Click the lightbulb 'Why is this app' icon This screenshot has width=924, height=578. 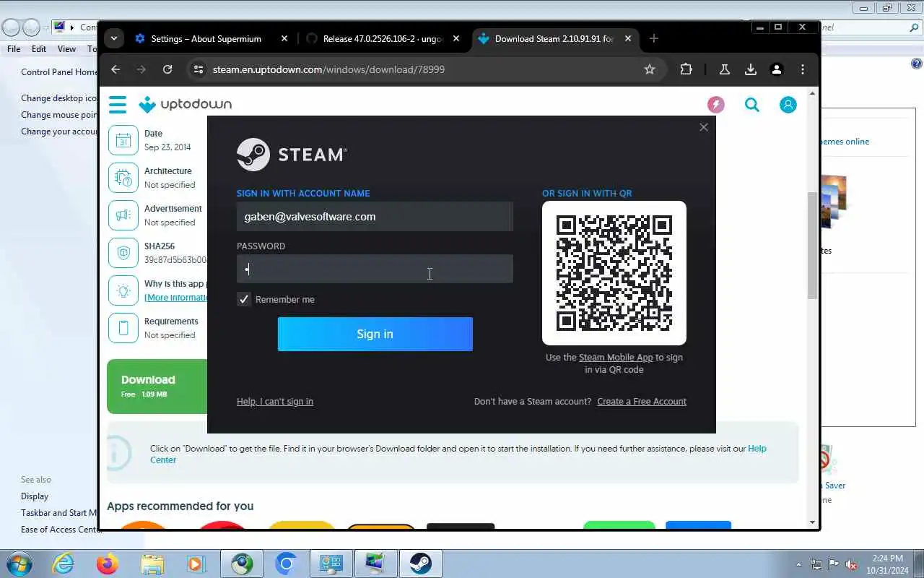pyautogui.click(x=123, y=290)
